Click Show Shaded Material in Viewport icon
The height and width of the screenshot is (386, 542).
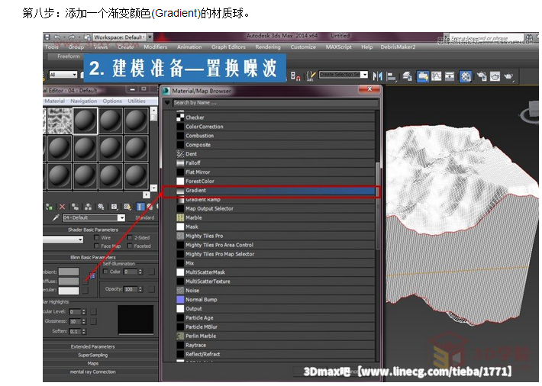pyautogui.click(x=127, y=207)
